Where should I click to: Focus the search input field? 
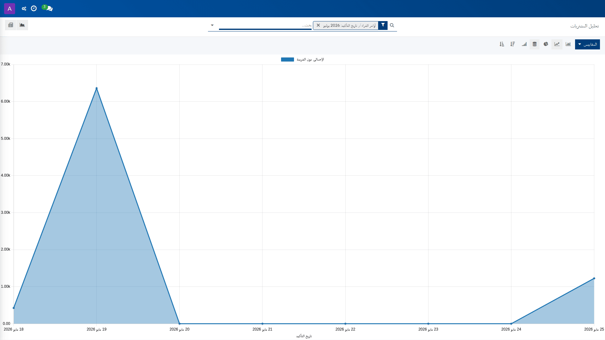tap(265, 25)
